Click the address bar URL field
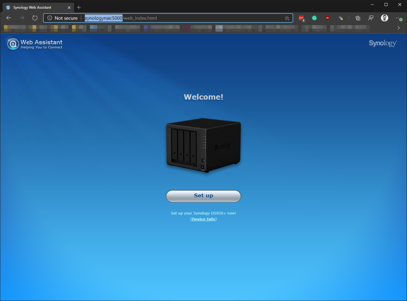407x301 pixels. [168, 18]
